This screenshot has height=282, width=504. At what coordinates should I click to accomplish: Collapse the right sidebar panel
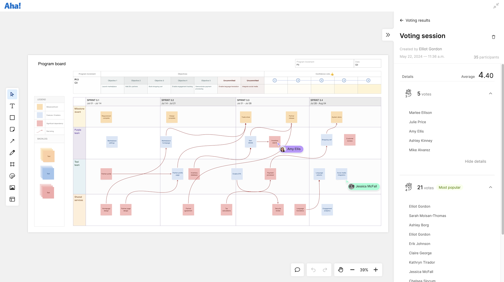388,34
